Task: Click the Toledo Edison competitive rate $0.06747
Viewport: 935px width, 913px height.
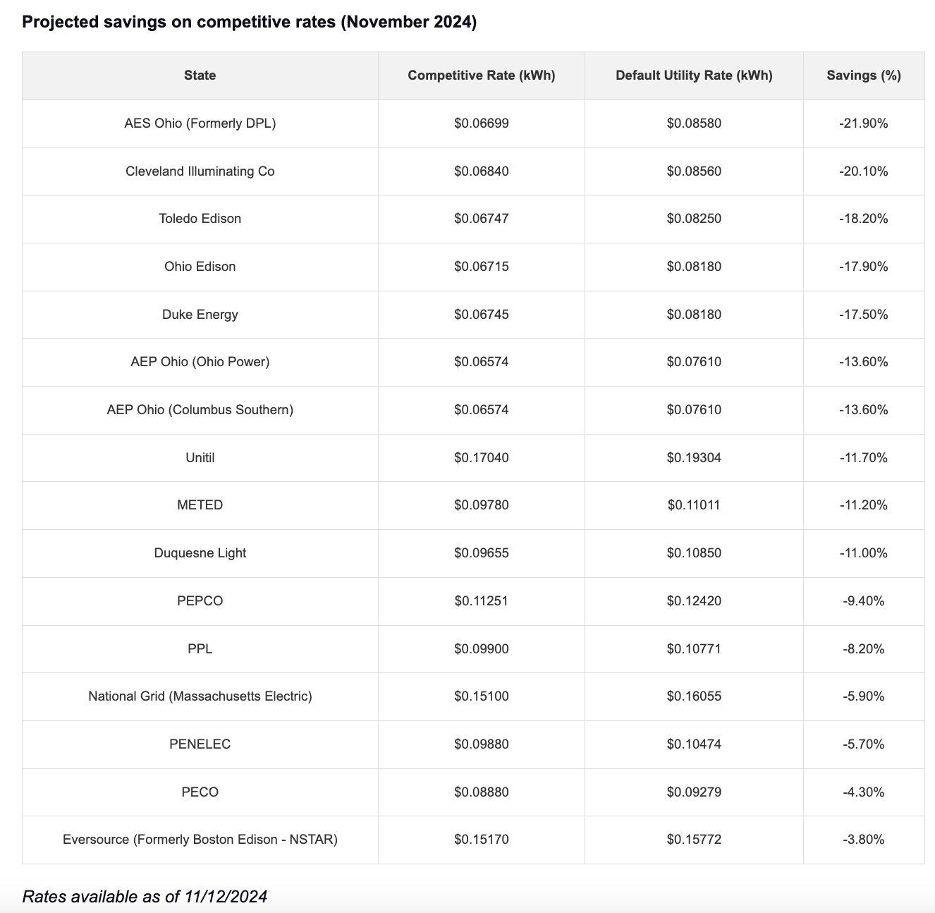Action: (x=482, y=219)
